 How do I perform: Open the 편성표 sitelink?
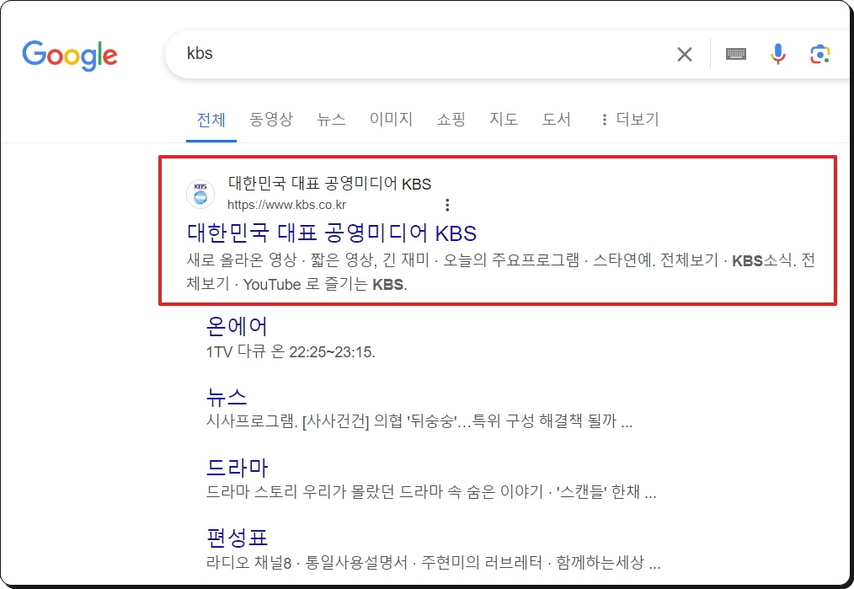pos(237,538)
